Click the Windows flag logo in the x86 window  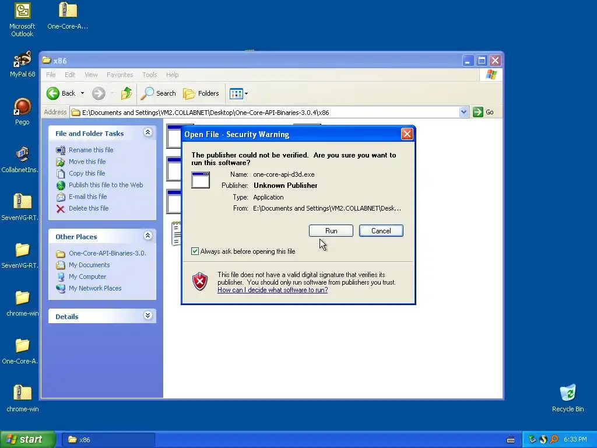(x=491, y=75)
